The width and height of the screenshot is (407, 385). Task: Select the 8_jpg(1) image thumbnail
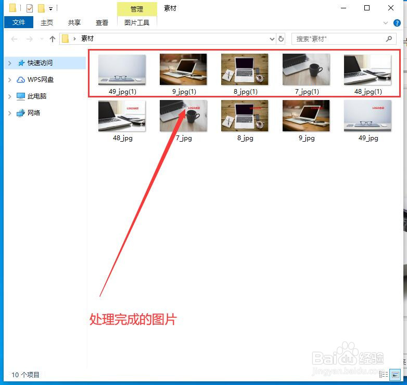pos(245,69)
